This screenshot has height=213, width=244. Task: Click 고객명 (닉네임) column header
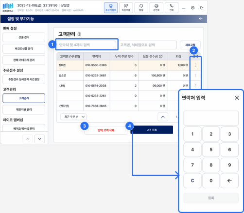click(70, 56)
